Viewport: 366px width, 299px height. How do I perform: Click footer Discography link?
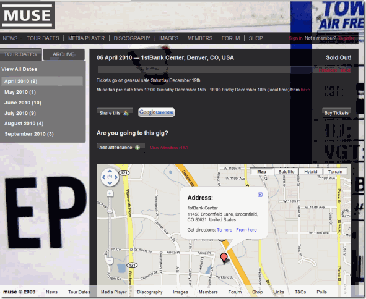point(150,292)
